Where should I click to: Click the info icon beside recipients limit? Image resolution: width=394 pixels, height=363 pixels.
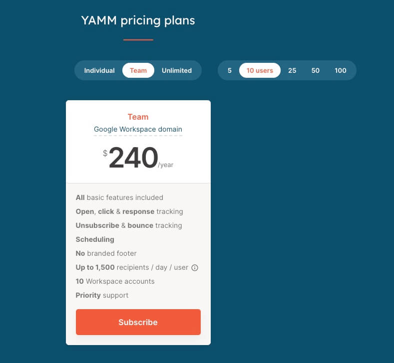coord(195,268)
